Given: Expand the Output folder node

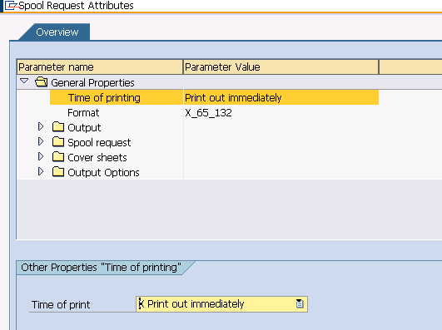Looking at the screenshot, I should (x=41, y=126).
